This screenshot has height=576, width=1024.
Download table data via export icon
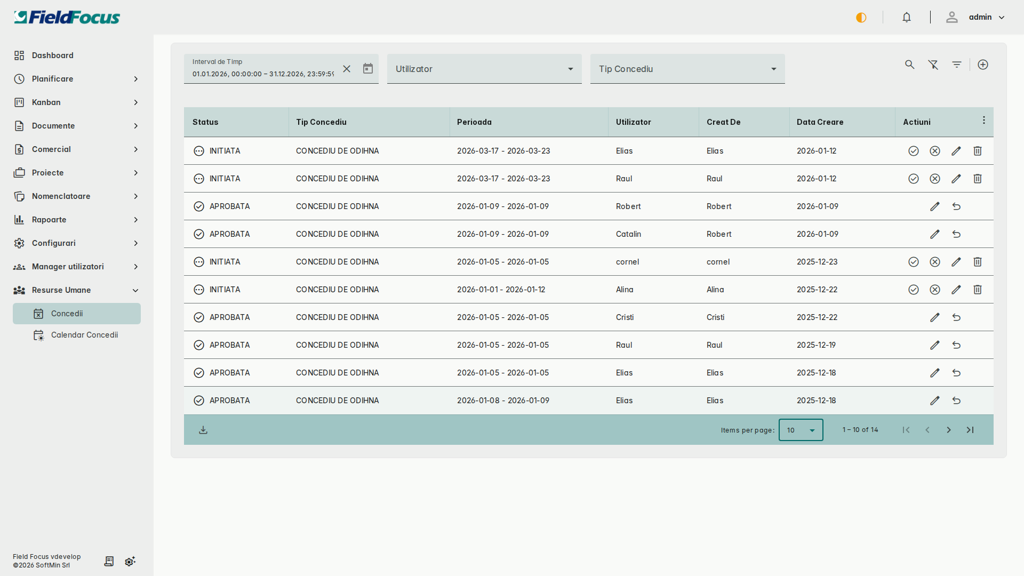click(203, 430)
